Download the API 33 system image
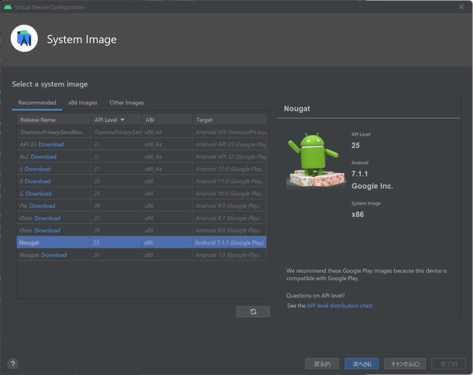 tap(51, 145)
